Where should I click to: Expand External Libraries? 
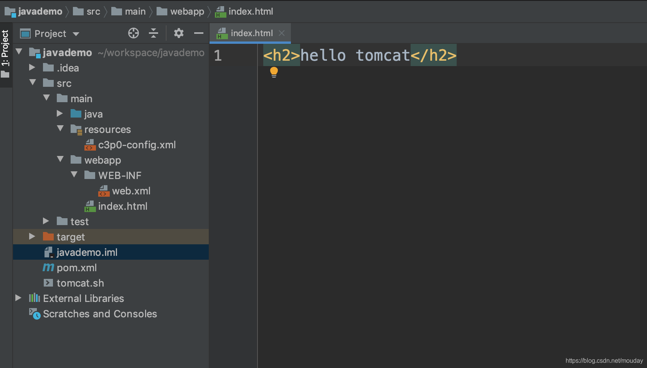18,298
